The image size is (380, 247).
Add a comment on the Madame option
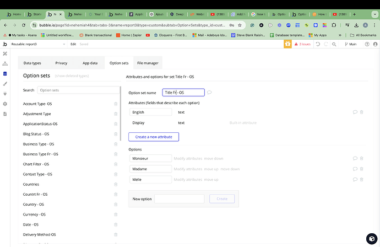point(355,169)
